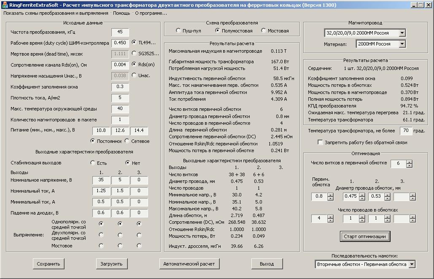The image size is (434, 279).
Task: Click the minimum supply voltage field 10.8
Action: pyautogui.click(x=101, y=131)
